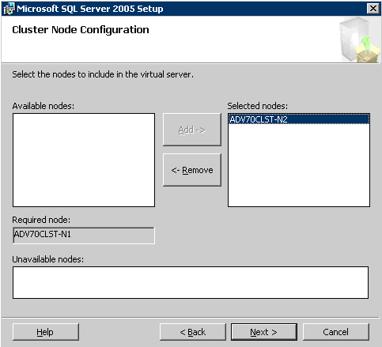Click the <- Remove button
The width and height of the screenshot is (382, 347).
(192, 170)
